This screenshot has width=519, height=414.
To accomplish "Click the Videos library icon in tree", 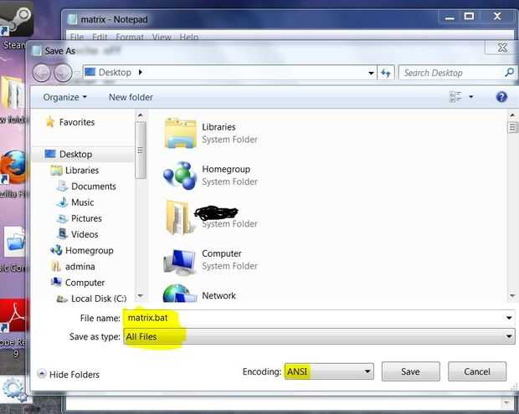I will pyautogui.click(x=62, y=234).
